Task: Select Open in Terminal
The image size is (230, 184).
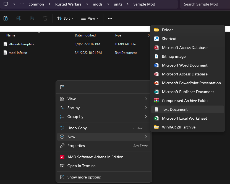Action: click(82, 166)
